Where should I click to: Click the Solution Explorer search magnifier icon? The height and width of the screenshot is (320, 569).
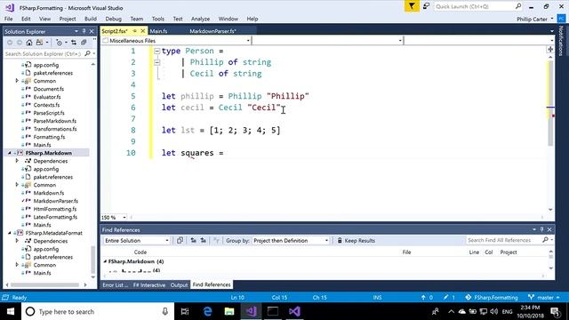(87, 53)
